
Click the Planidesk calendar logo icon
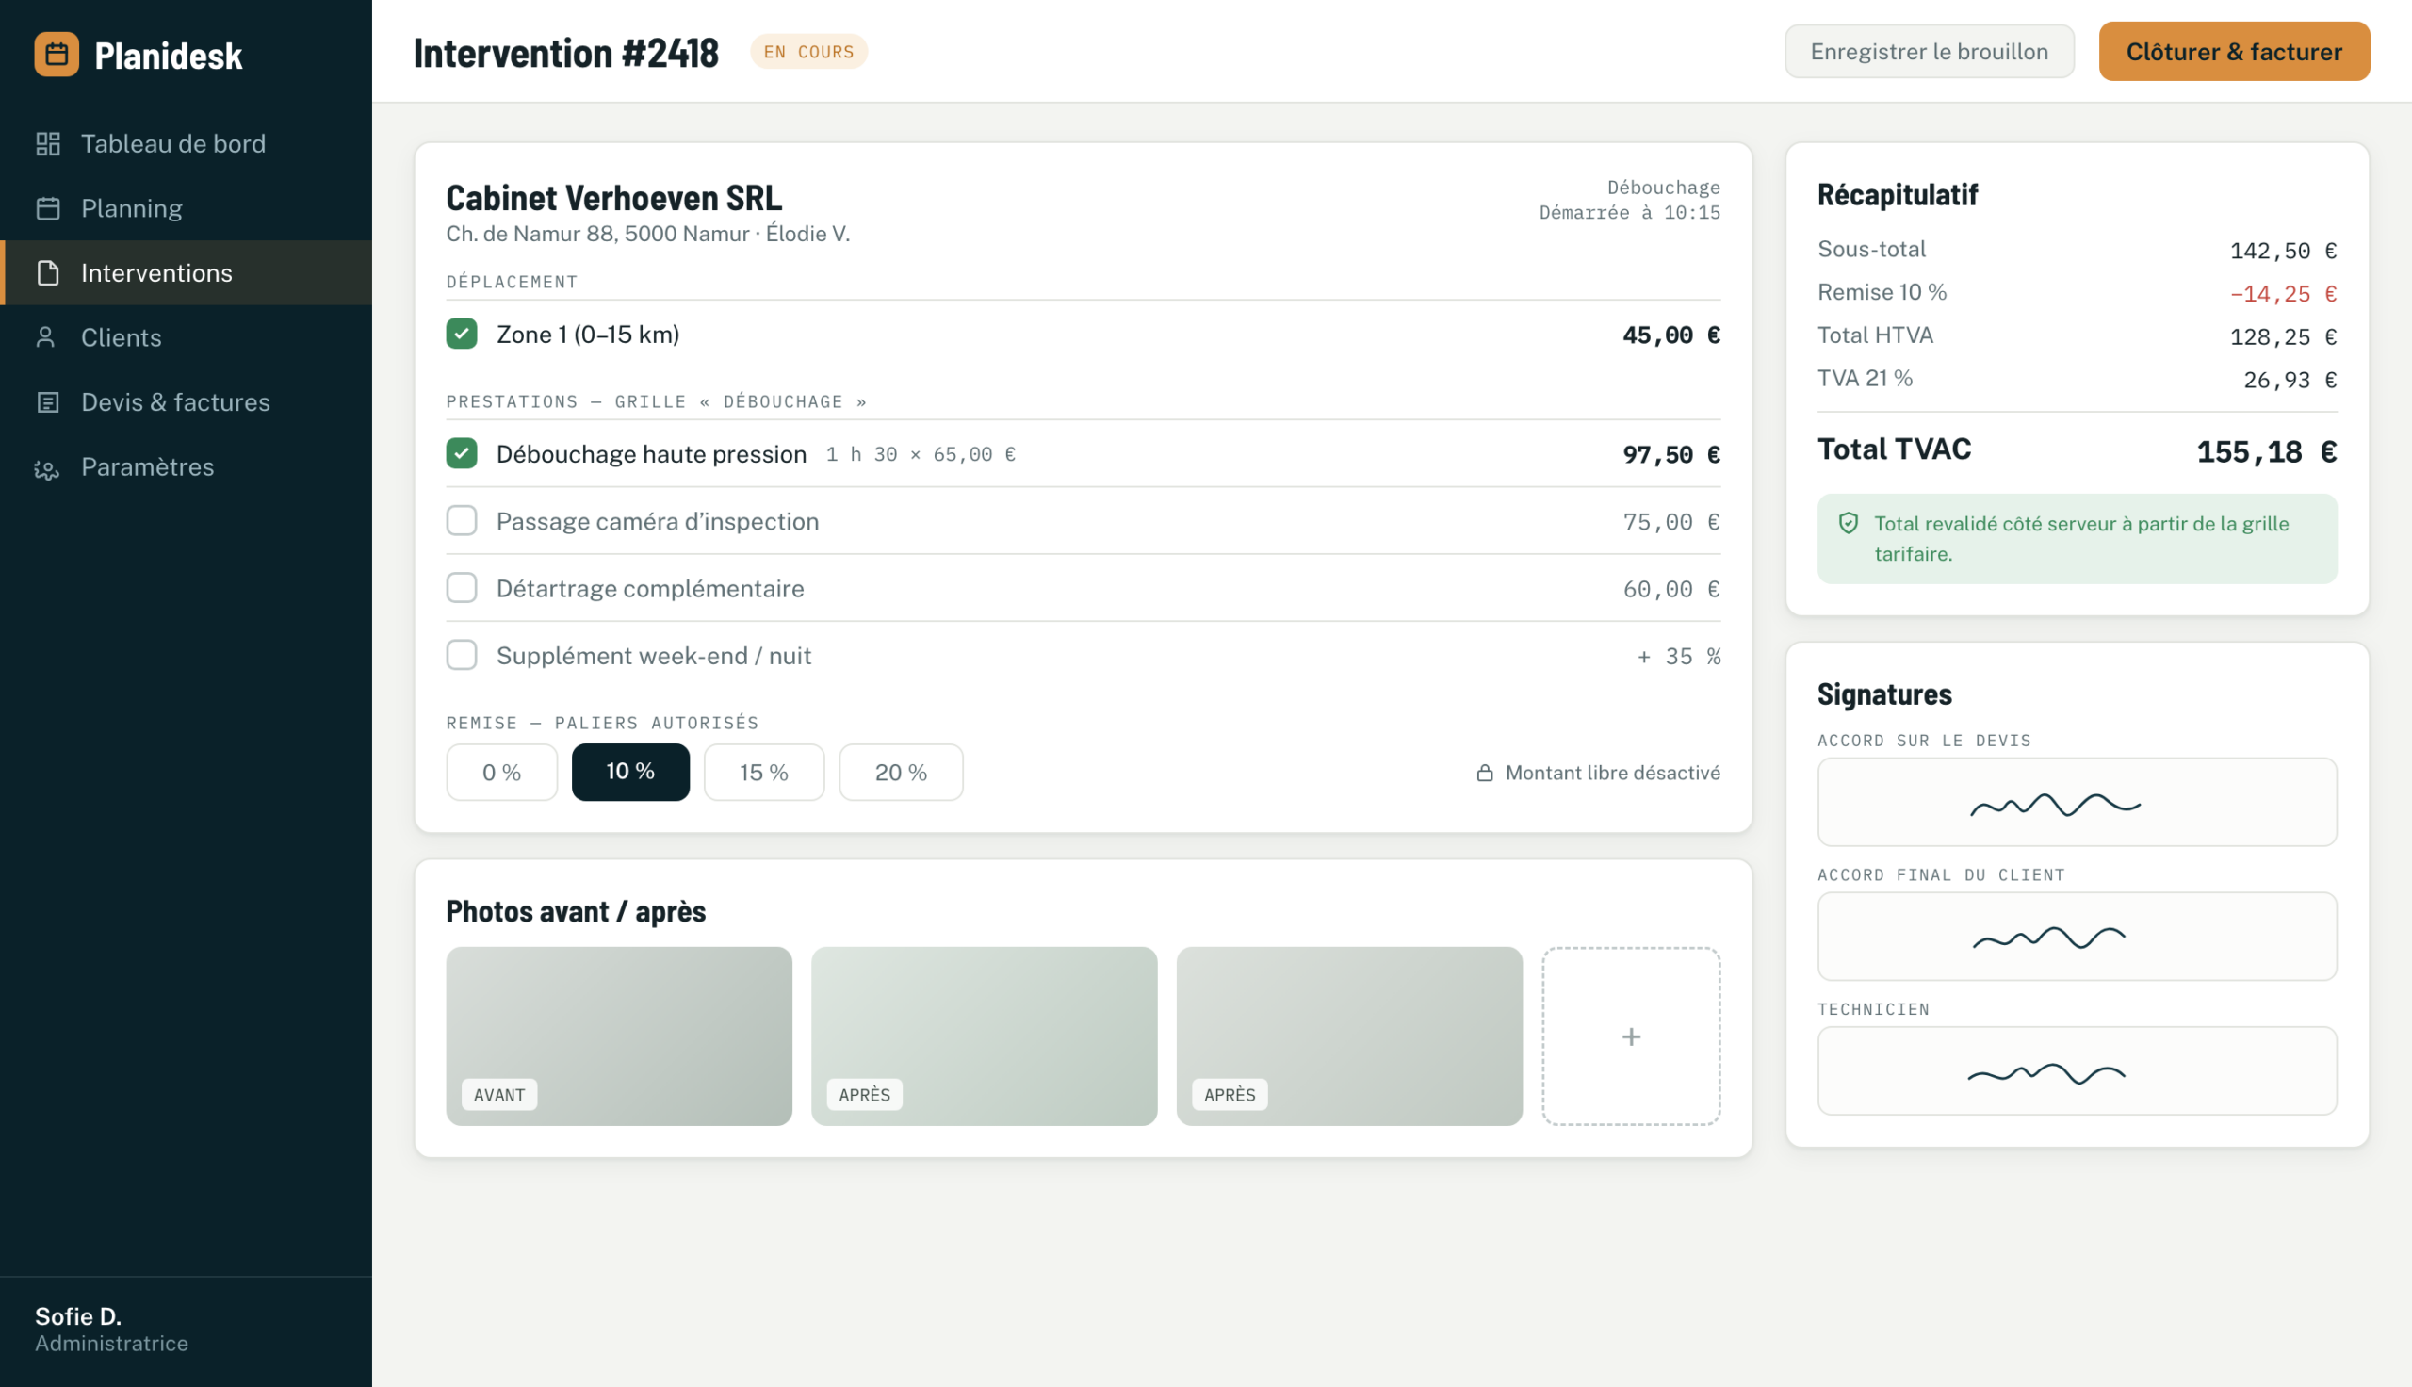57,55
